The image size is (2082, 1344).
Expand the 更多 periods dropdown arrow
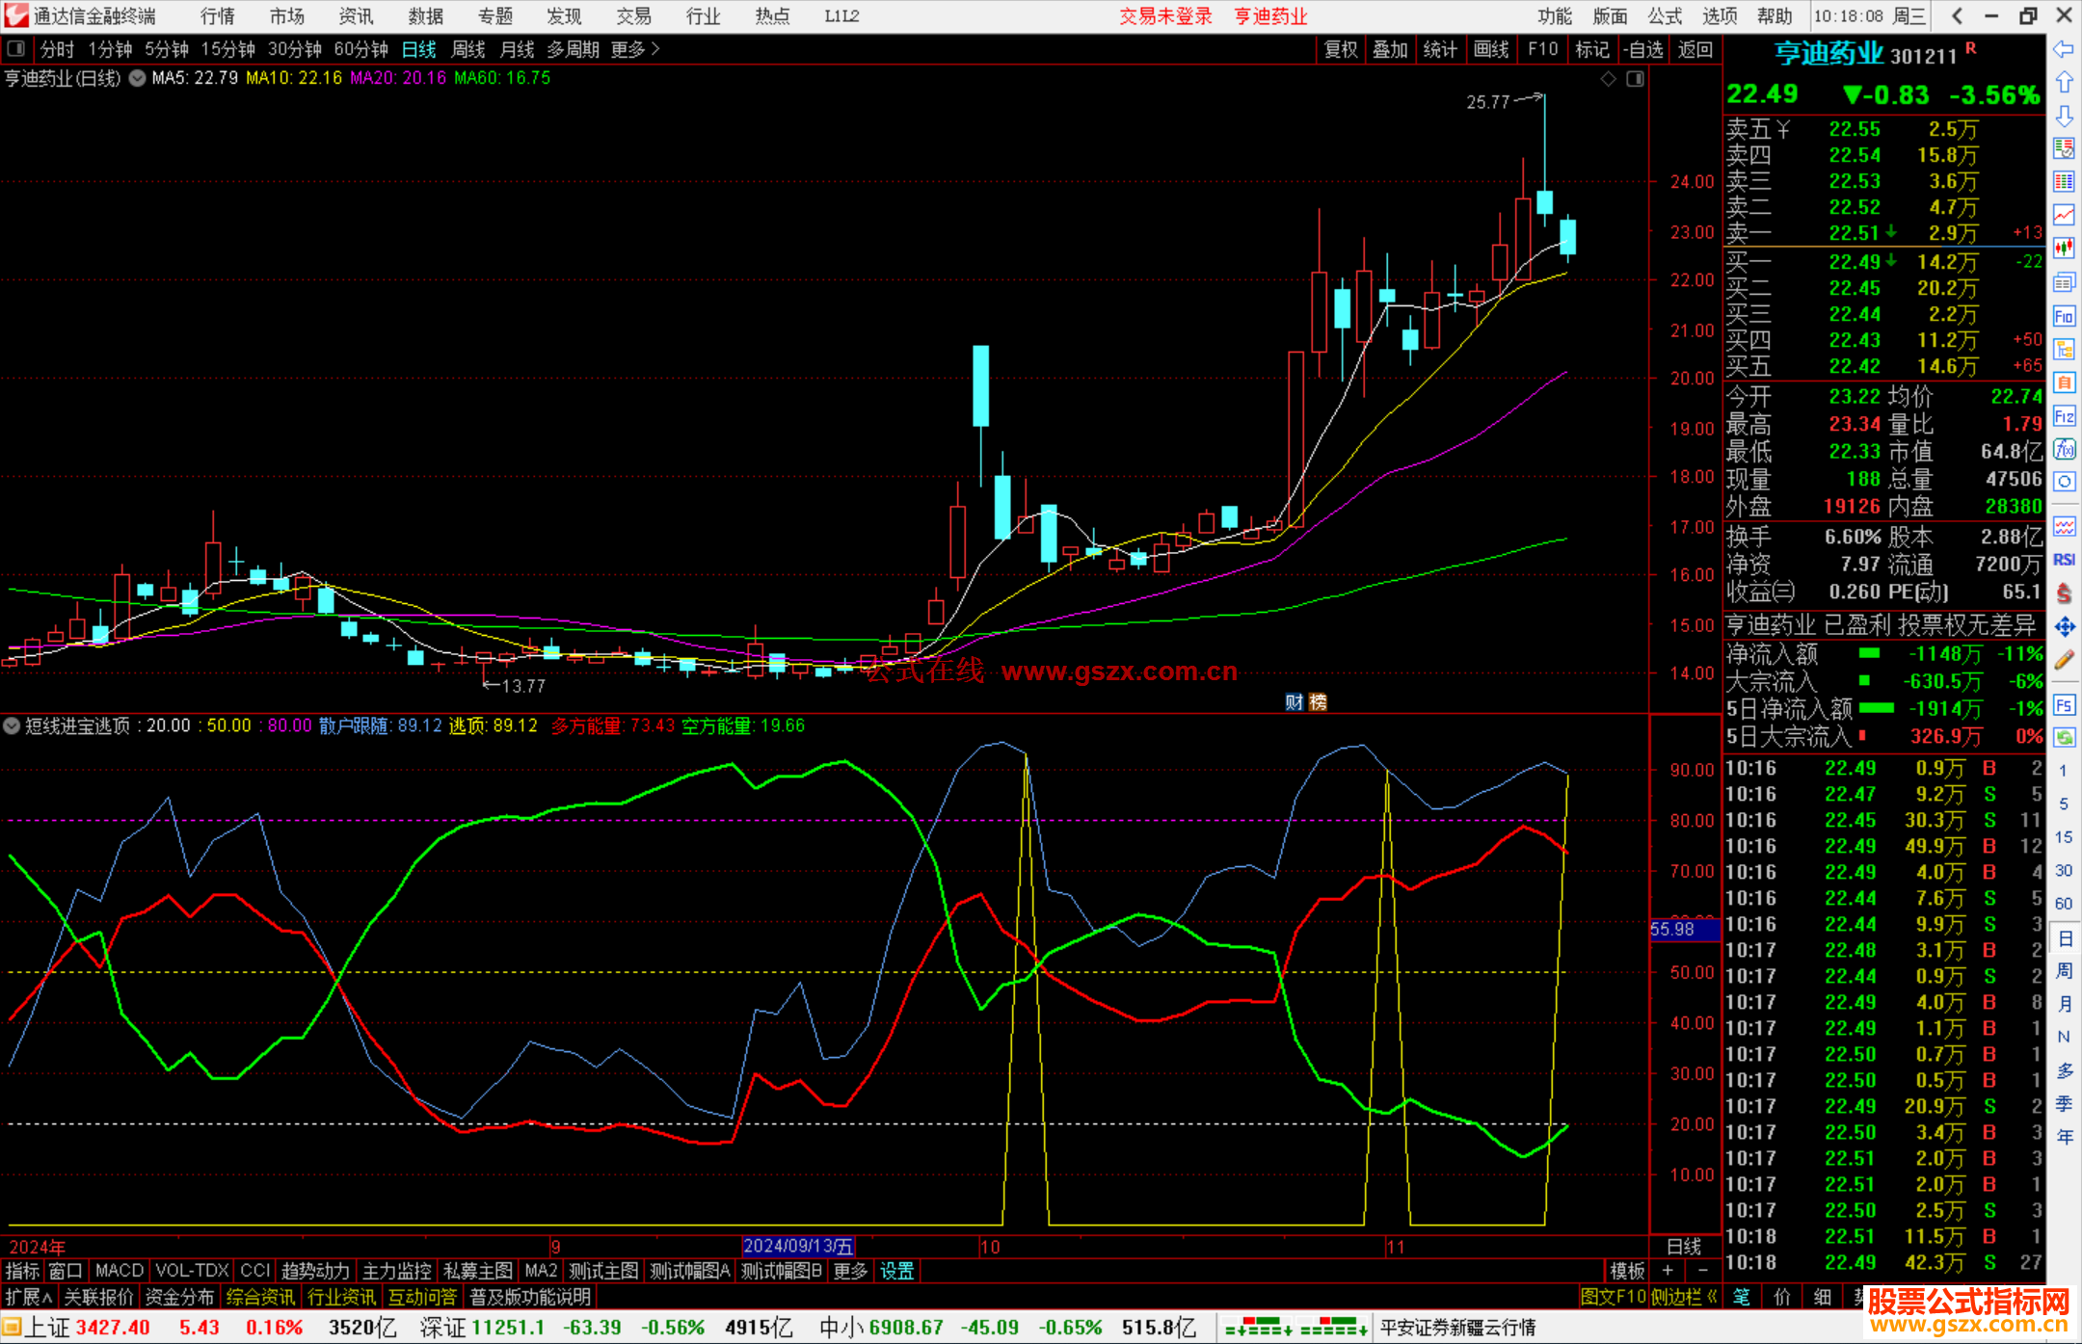(656, 48)
